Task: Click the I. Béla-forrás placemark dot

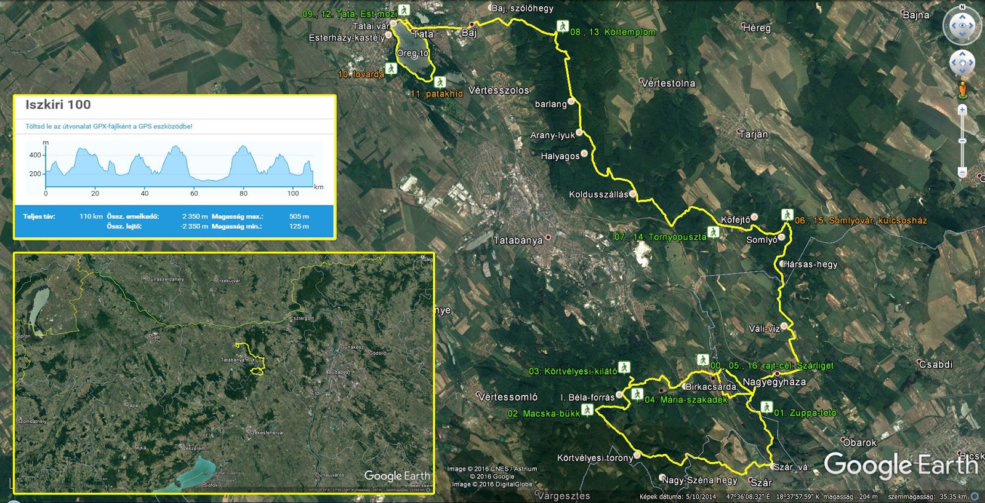Action: (619, 395)
